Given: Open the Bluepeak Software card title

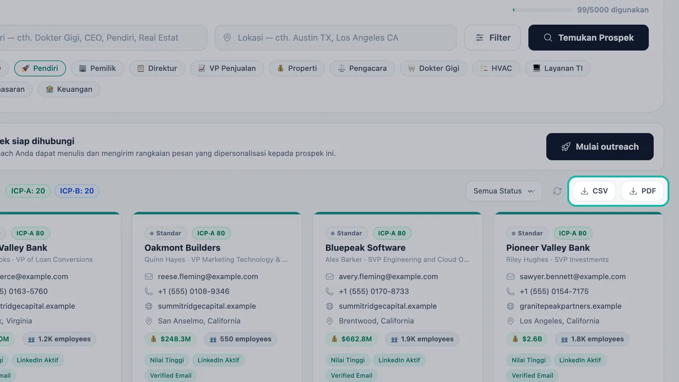Looking at the screenshot, I should point(365,248).
